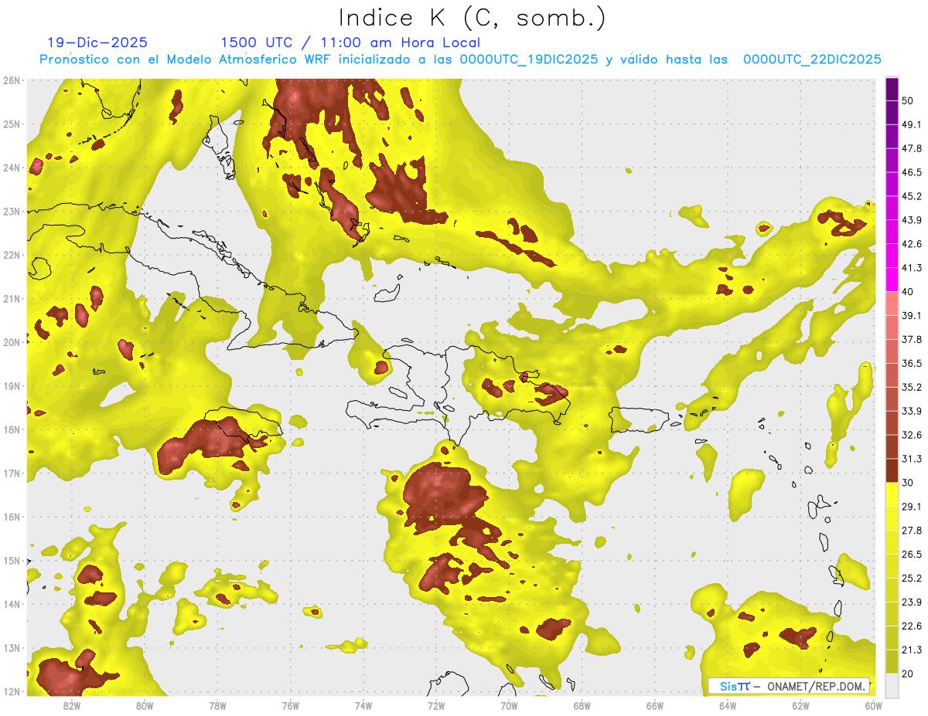This screenshot has height=716, width=928.
Task: Click the colorbar label "45.2"
Action: [x=912, y=196]
